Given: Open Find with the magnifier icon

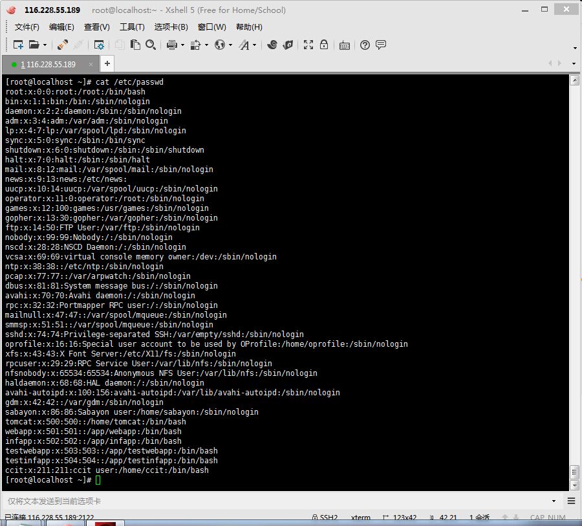Looking at the screenshot, I should 150,45.
